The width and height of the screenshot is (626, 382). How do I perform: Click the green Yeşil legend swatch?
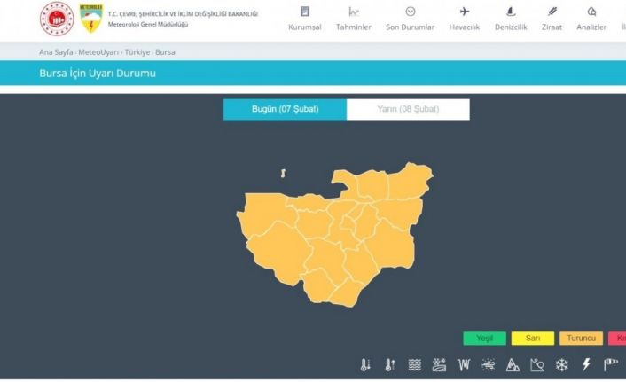(484, 339)
